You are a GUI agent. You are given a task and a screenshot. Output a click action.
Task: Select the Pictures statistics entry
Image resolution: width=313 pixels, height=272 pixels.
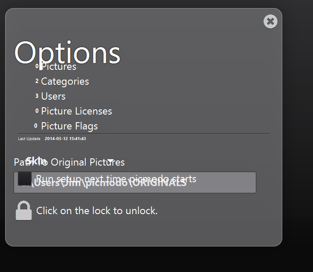pos(58,67)
